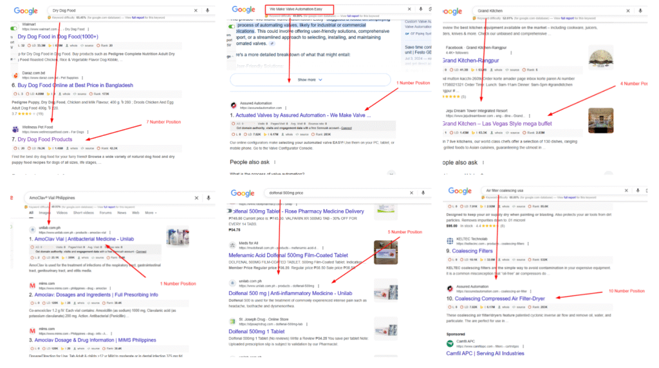Open Jeju Dream Tower buffet thumbnail image
Image resolution: width=659 pixels, height=368 pixels.
(600, 121)
